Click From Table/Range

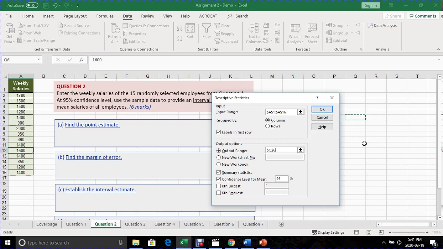click(36, 40)
